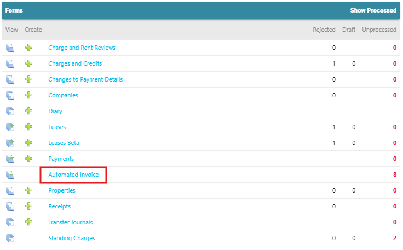
Task: Open the Automated Invoice link
Action: pos(73,175)
